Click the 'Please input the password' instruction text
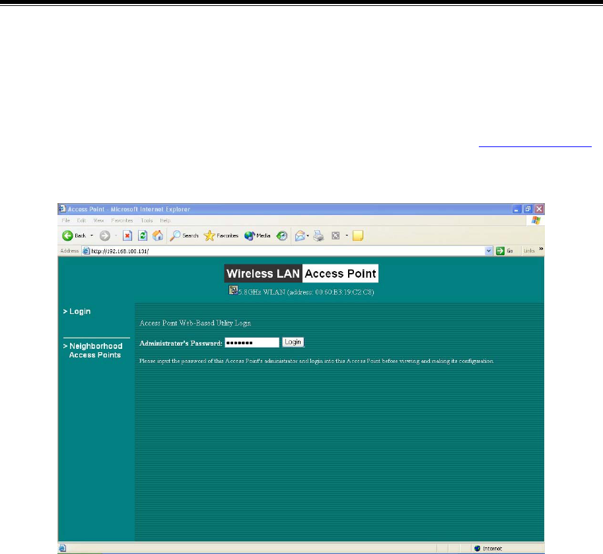The image size is (603, 554). pyautogui.click(x=316, y=361)
